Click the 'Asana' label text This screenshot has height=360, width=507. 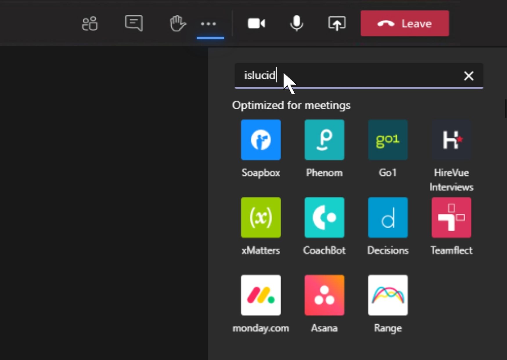324,328
